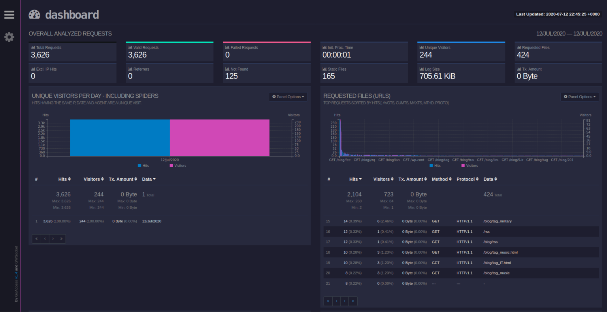607x312 pixels.
Task: Open Panel Options for Requested Files panel
Action: 580,97
